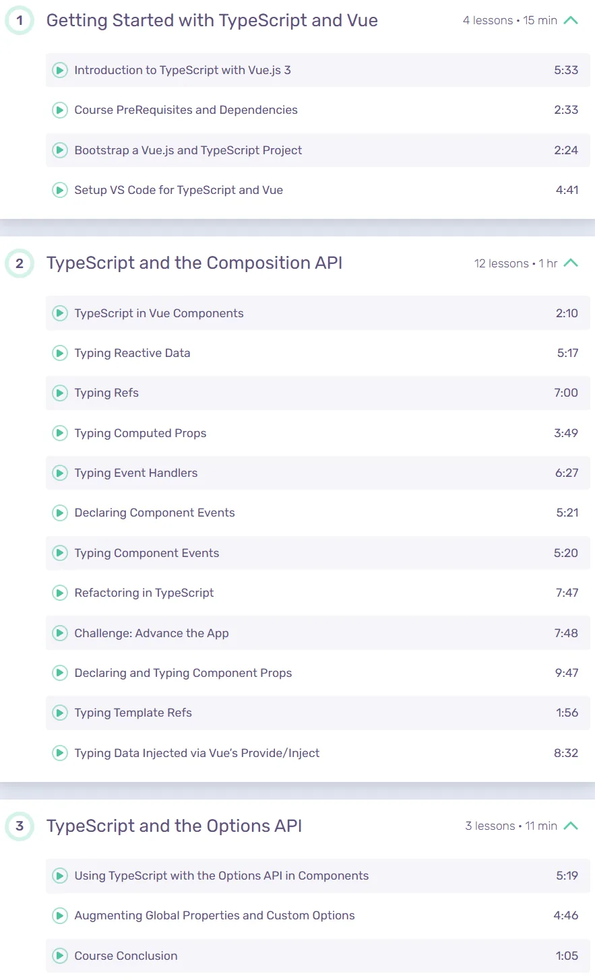Click play icon beside Augmenting Global Properties lesson

[60, 915]
